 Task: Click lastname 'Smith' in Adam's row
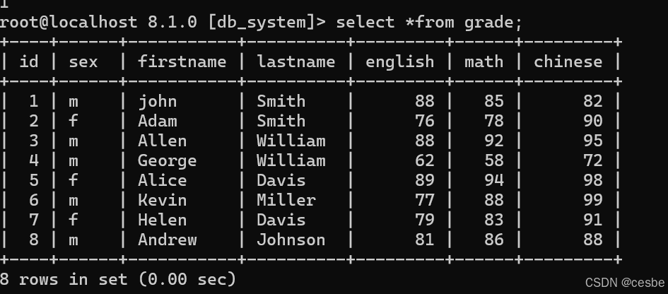tap(281, 121)
